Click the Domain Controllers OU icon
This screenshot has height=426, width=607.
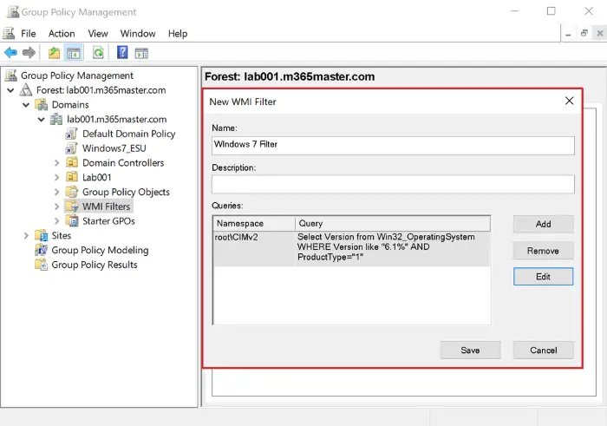tap(72, 162)
